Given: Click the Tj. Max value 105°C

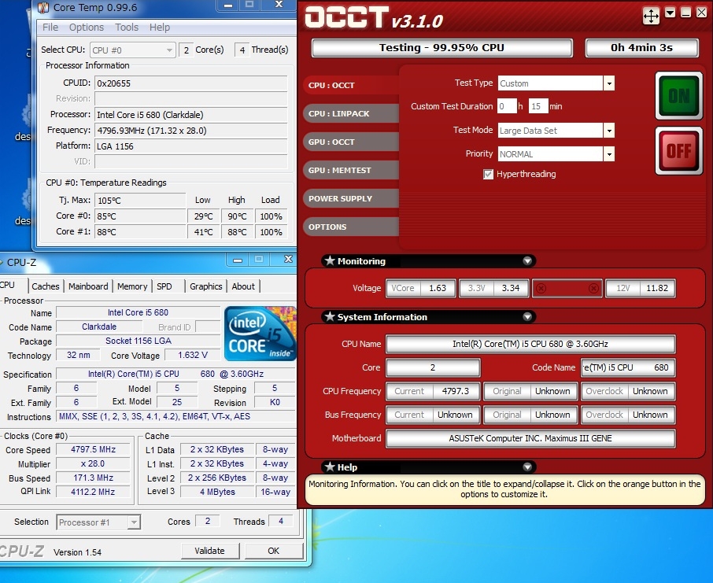Looking at the screenshot, I should [x=141, y=201].
